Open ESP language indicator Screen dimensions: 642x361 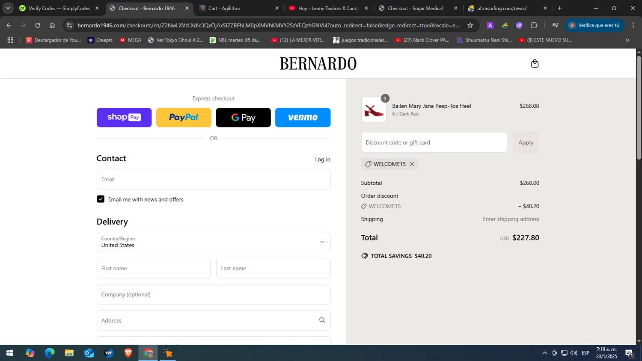pos(586,353)
